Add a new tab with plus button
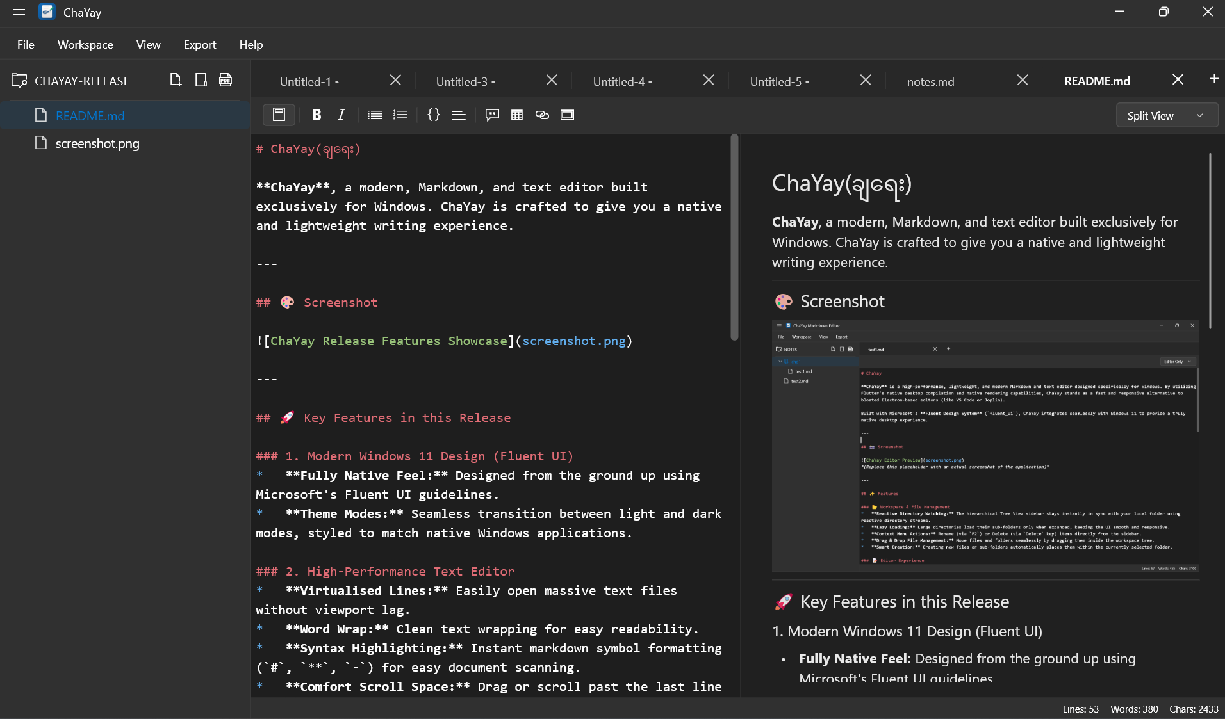Screen dimensions: 1225x719 point(1214,79)
